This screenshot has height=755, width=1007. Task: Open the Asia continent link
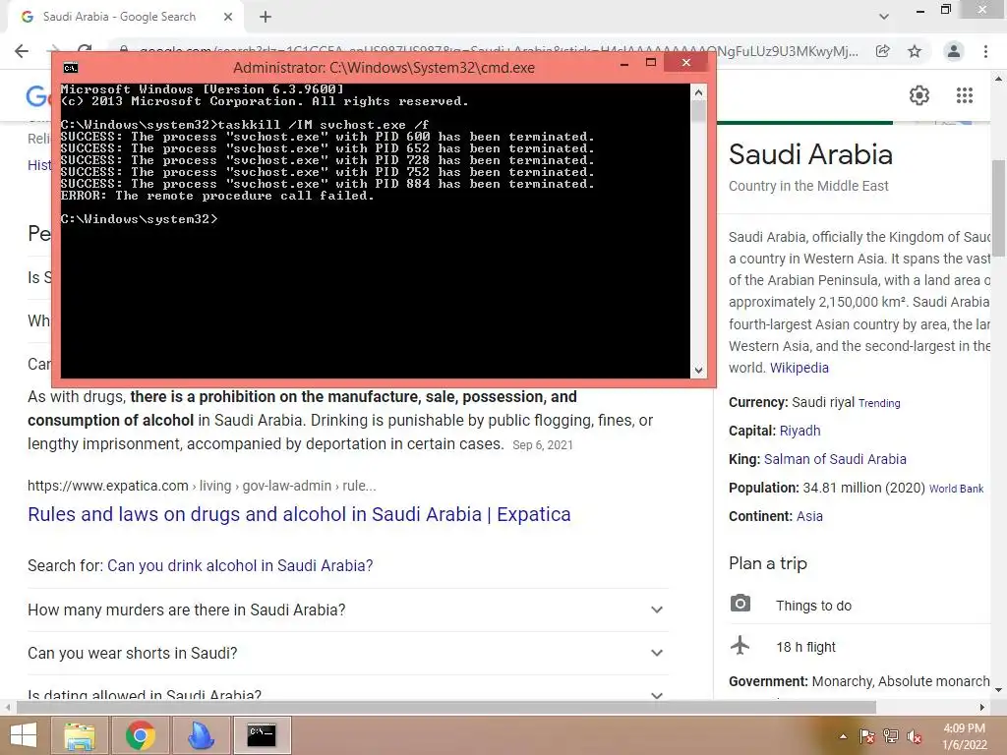pyautogui.click(x=809, y=516)
